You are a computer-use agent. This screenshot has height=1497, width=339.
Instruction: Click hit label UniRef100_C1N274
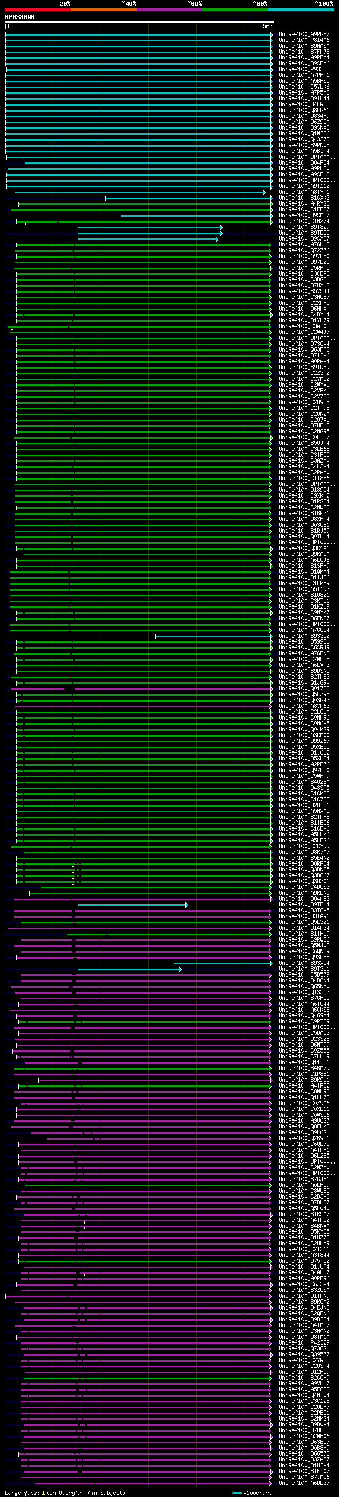pos(304,221)
